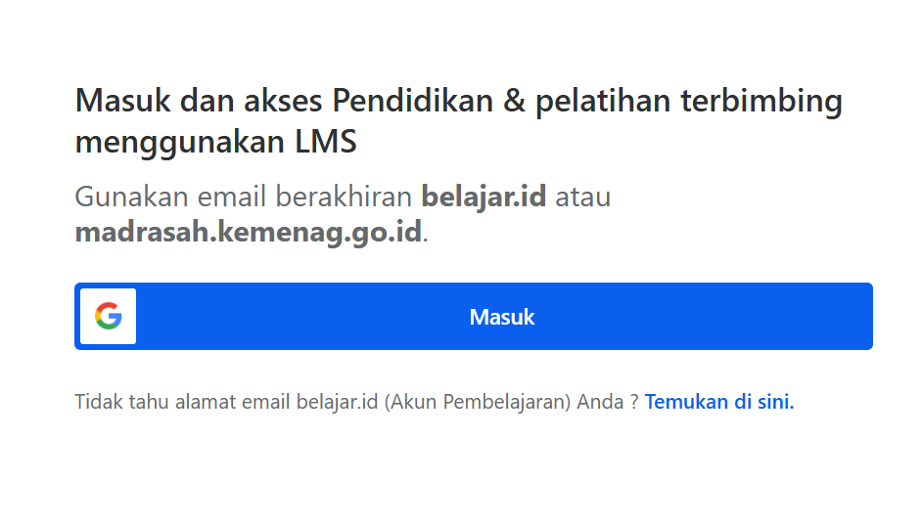This screenshot has height=526, width=923.
Task: Click the bold "madrasah.kemenag.go.id" text
Action: tap(248, 234)
